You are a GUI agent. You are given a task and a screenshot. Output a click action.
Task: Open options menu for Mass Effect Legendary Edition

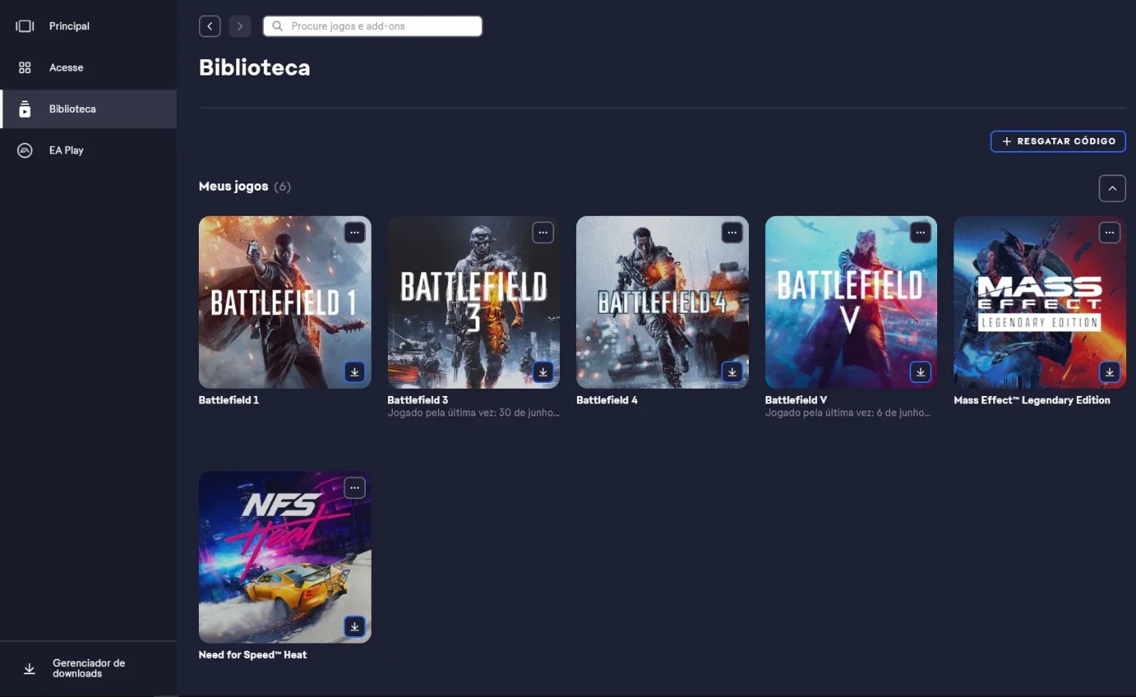(x=1109, y=233)
